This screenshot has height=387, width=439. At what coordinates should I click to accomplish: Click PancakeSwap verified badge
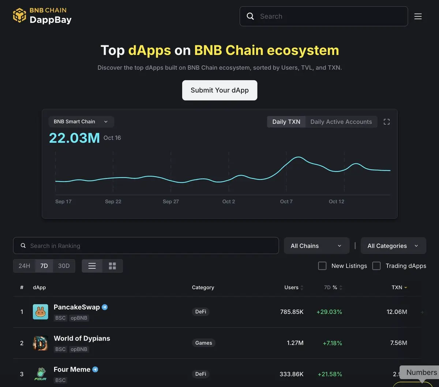tap(105, 307)
